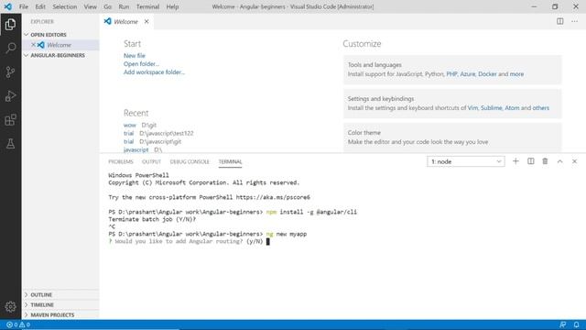The height and width of the screenshot is (330, 586).
Task: Click the New file link
Action: click(135, 55)
